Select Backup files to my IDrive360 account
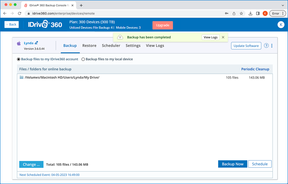Image resolution: width=288 pixels, height=184 pixels. click(19, 59)
